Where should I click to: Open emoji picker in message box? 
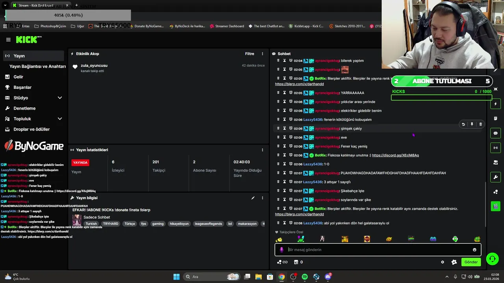[474, 250]
